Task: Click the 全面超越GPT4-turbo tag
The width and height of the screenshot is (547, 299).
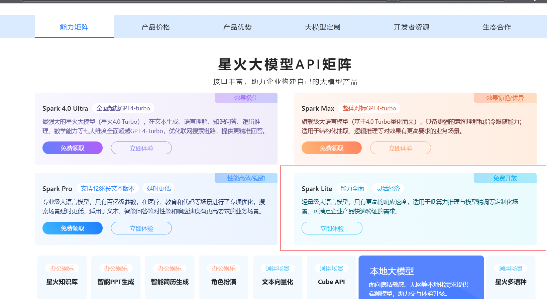Action: (123, 108)
